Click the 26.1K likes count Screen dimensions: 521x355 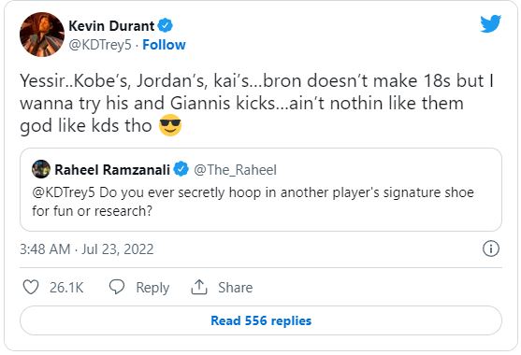tap(66, 288)
